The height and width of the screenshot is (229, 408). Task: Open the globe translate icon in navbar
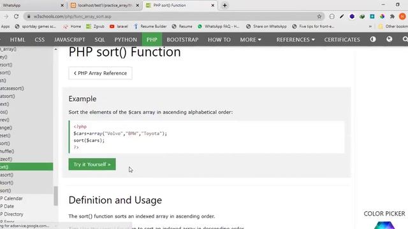point(390,39)
